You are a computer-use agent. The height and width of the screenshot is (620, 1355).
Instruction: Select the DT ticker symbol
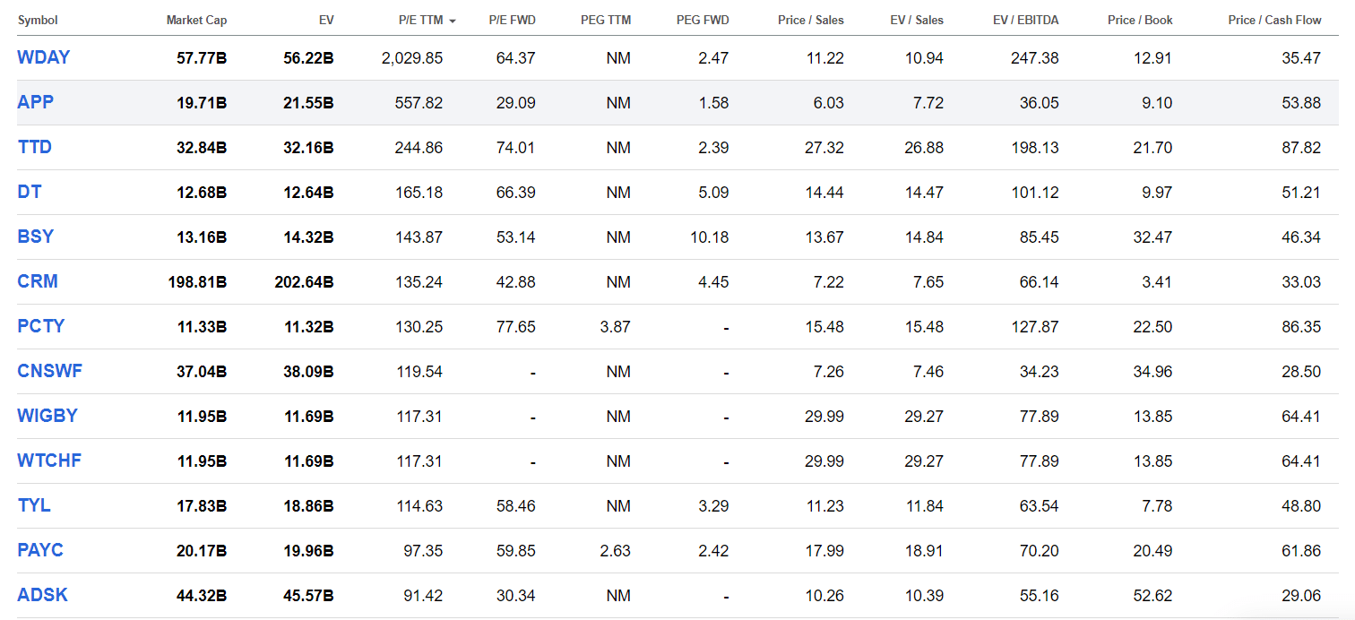click(x=29, y=192)
